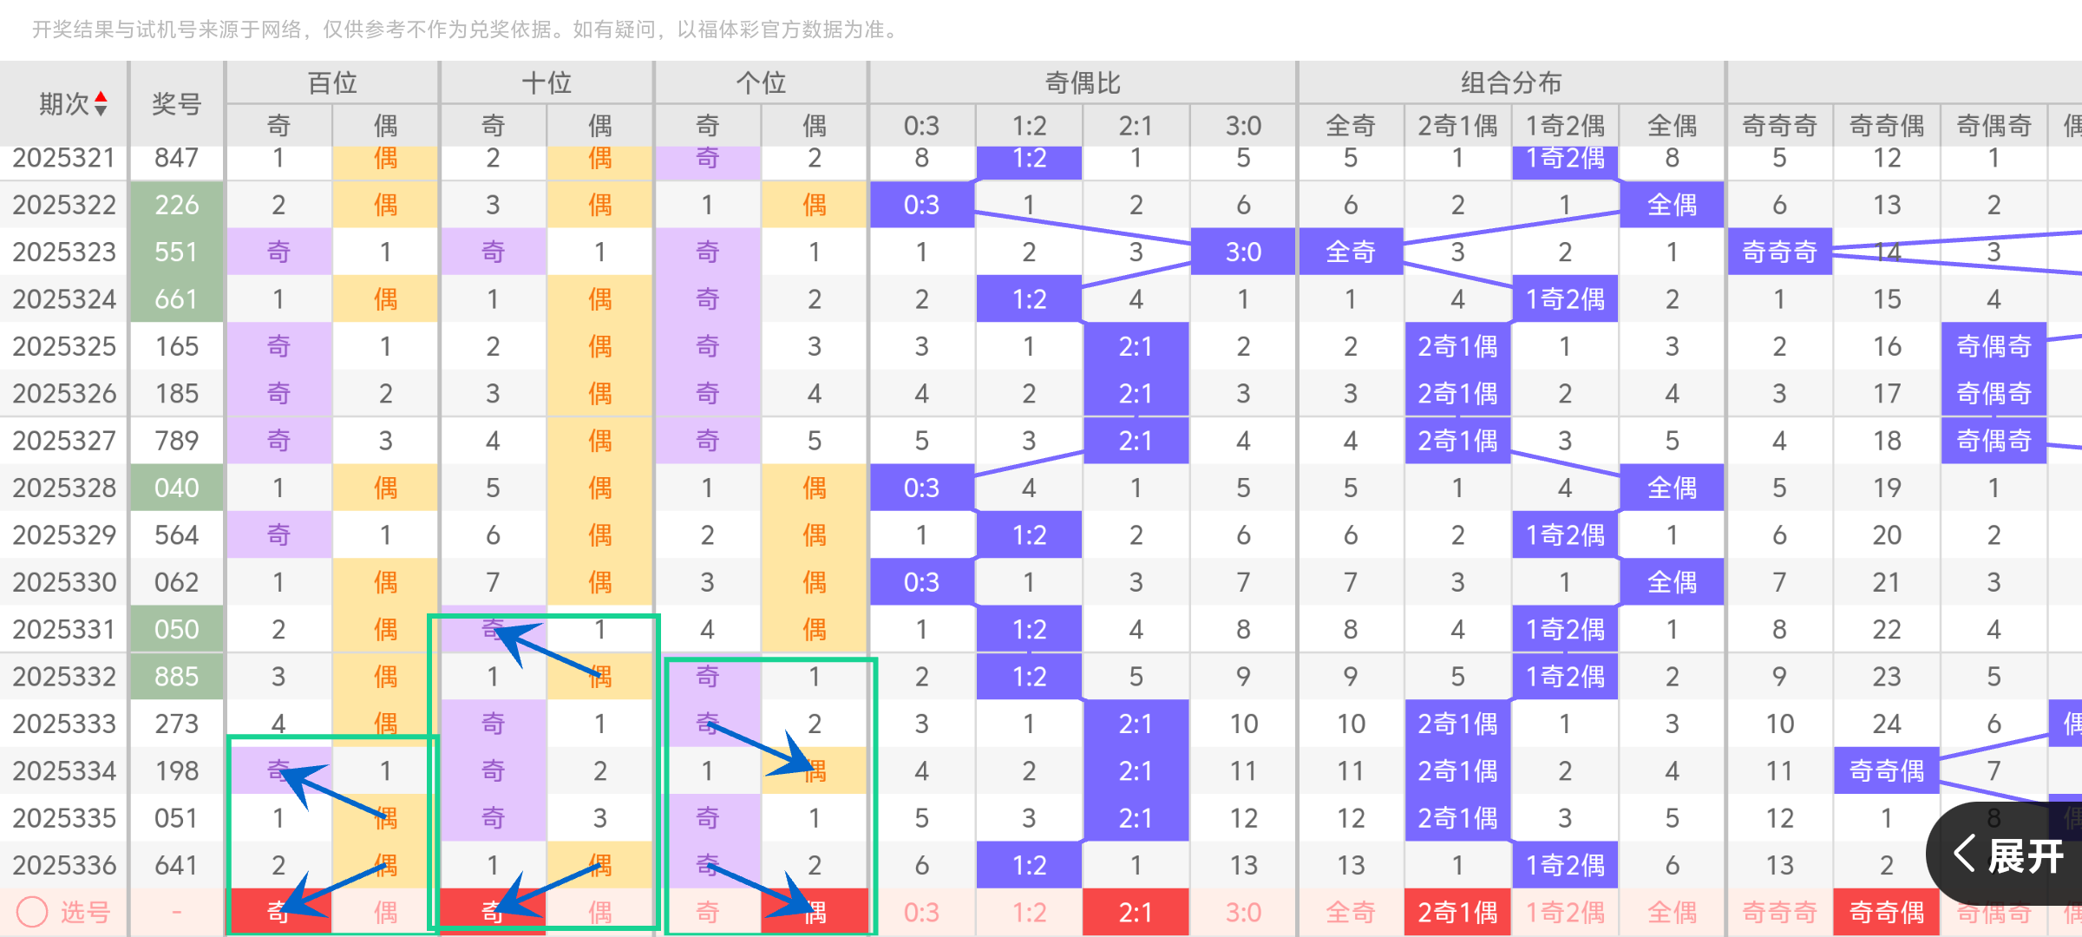Click the descending sort triangle on 期次

click(x=101, y=109)
